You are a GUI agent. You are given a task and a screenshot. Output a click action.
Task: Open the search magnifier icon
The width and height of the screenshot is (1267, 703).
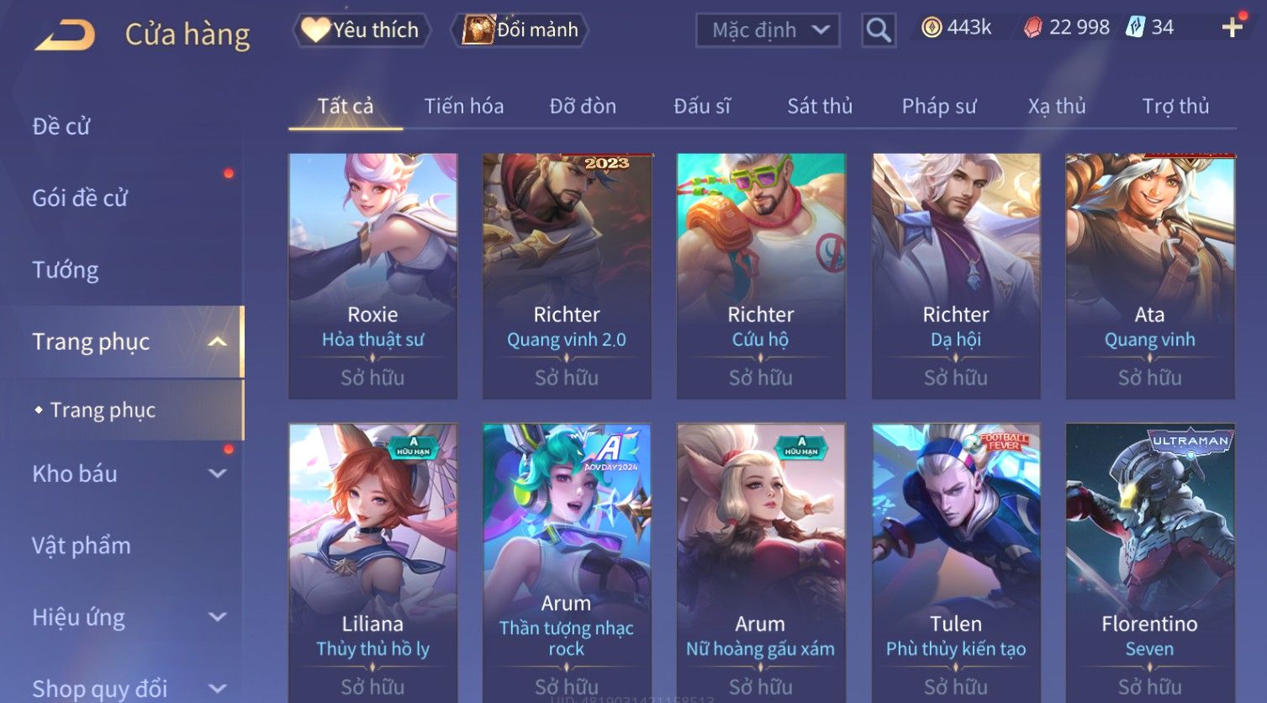click(879, 30)
